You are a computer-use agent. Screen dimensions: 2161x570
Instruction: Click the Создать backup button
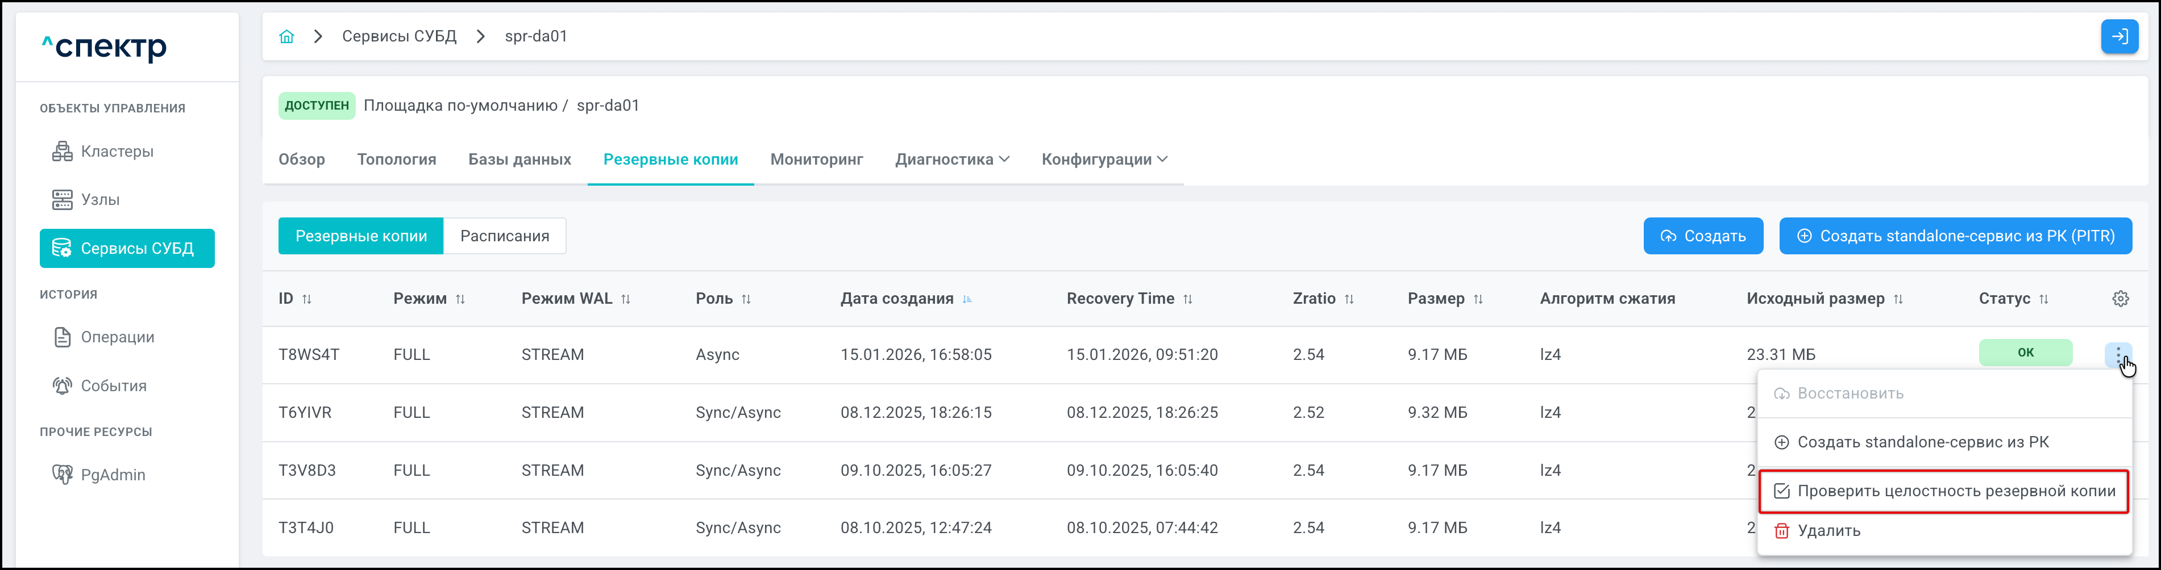point(1702,236)
